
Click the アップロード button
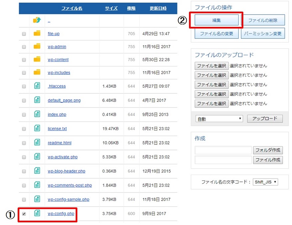tap(265, 119)
